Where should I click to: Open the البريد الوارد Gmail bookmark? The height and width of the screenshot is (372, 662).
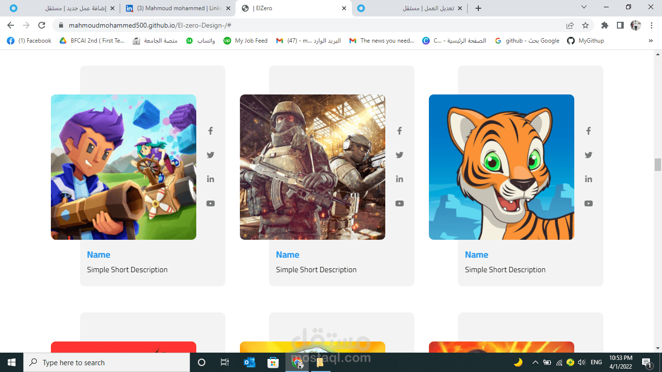(x=308, y=41)
